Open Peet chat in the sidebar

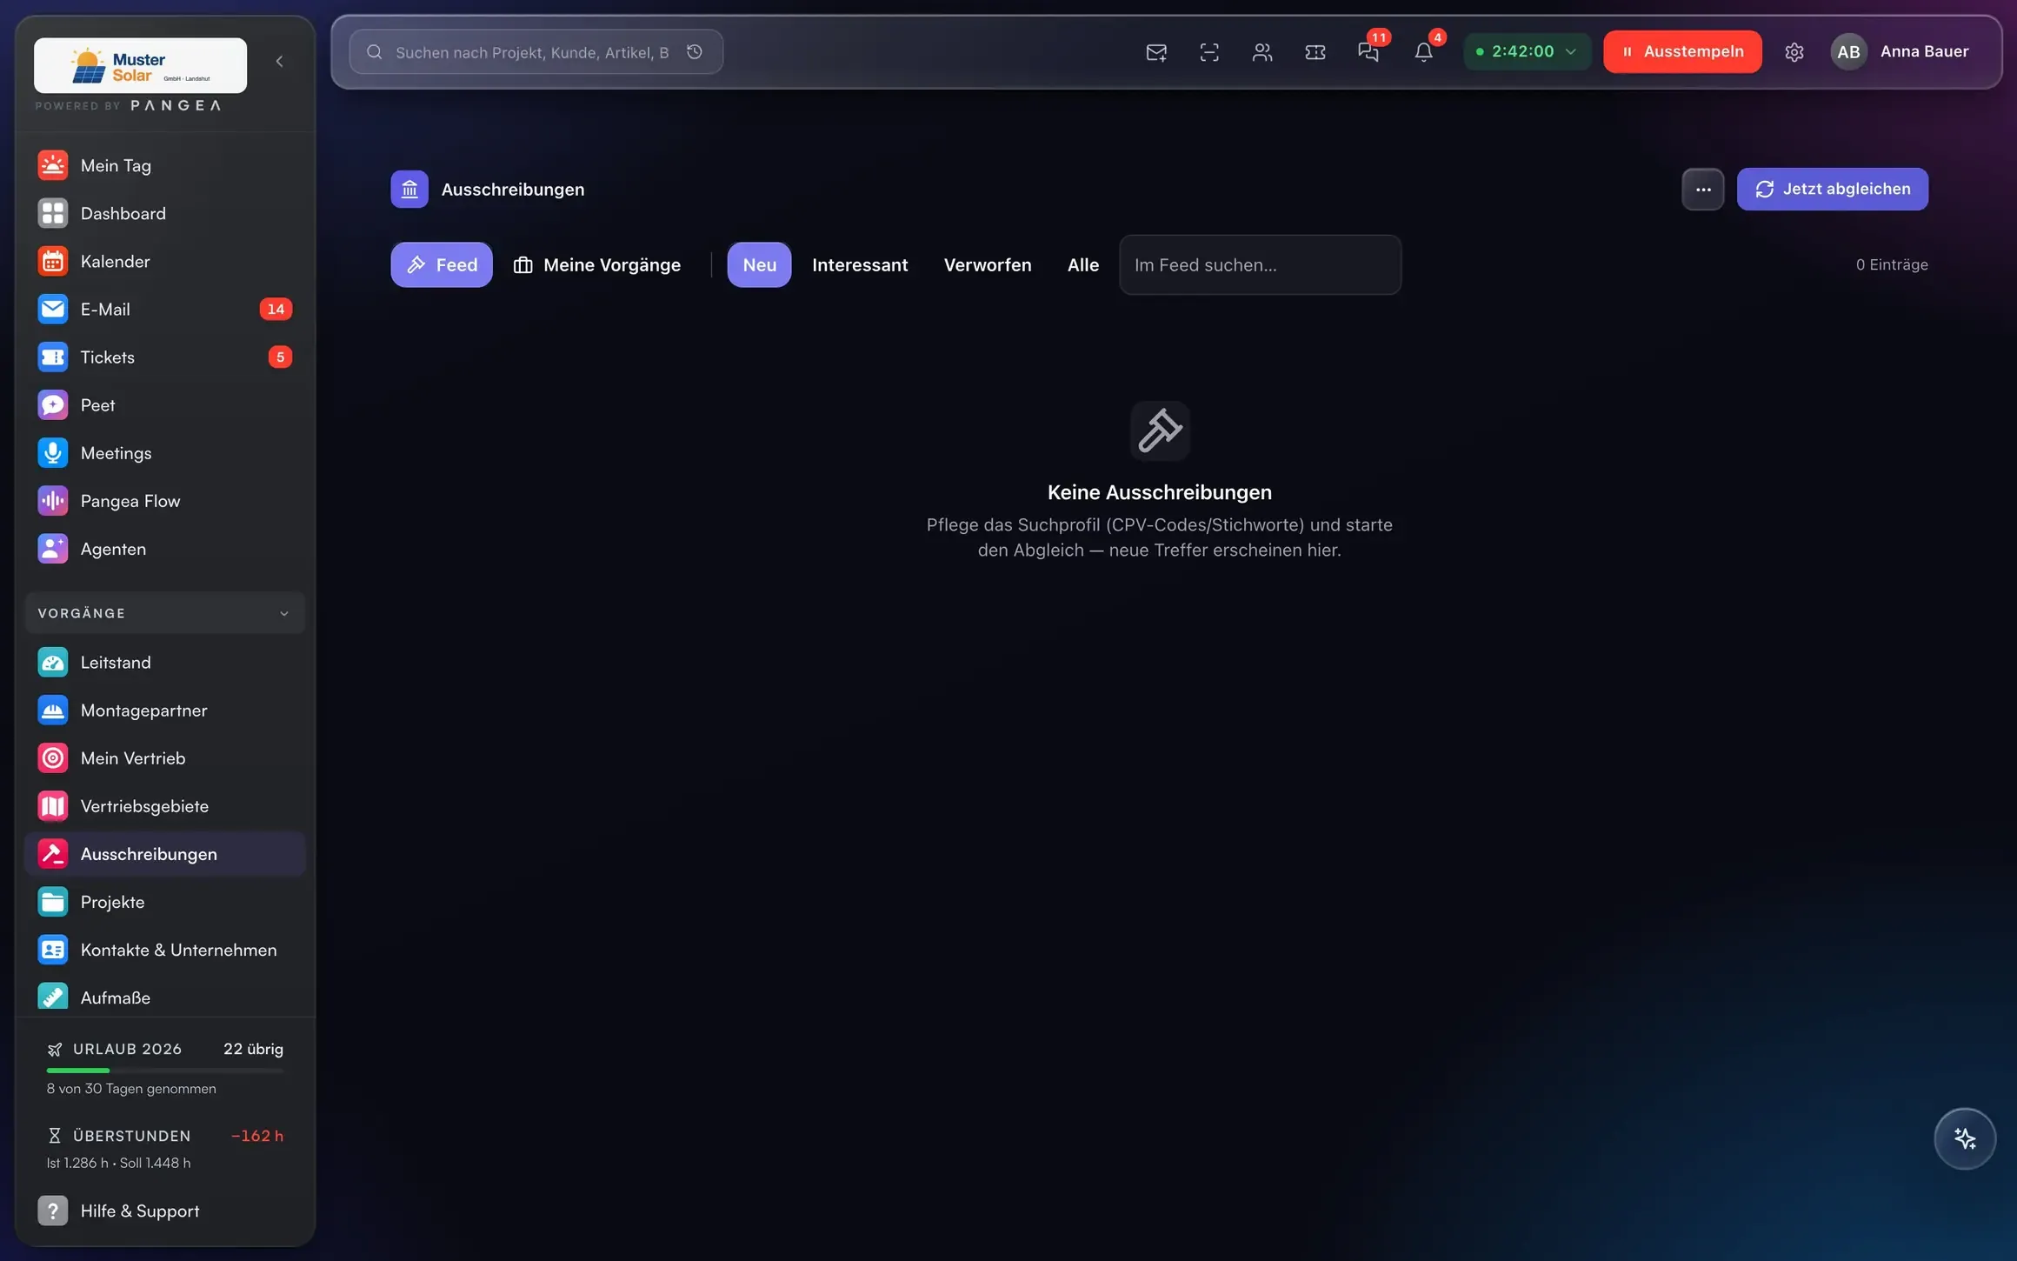coord(165,404)
